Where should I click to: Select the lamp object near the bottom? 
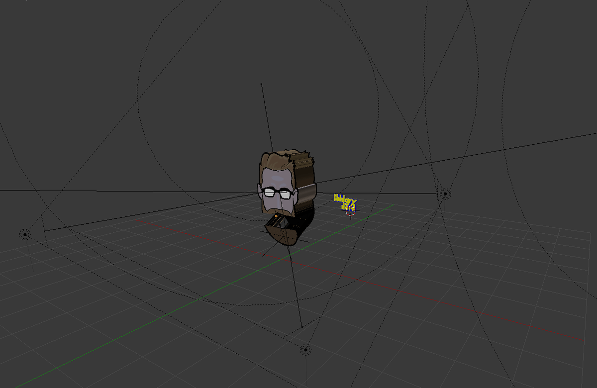click(x=305, y=349)
